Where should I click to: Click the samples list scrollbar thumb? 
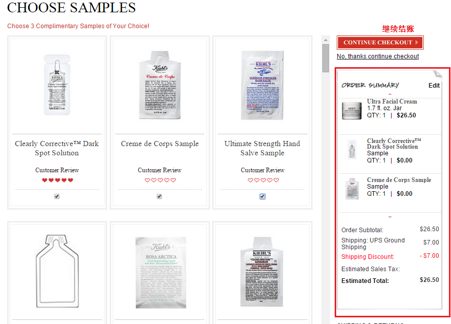coord(325,58)
